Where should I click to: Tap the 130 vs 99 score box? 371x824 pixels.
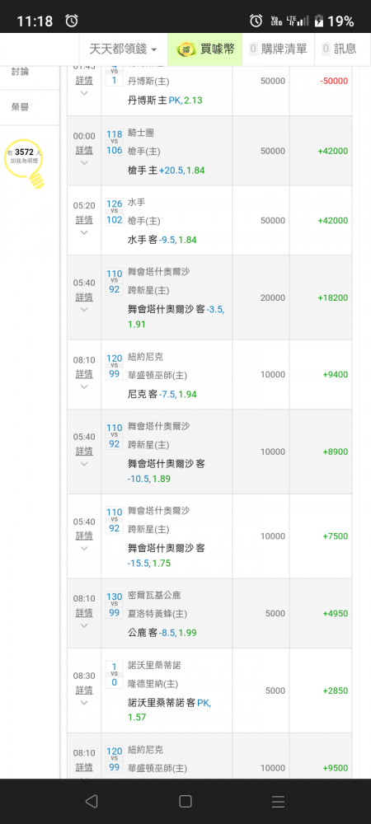(x=114, y=604)
